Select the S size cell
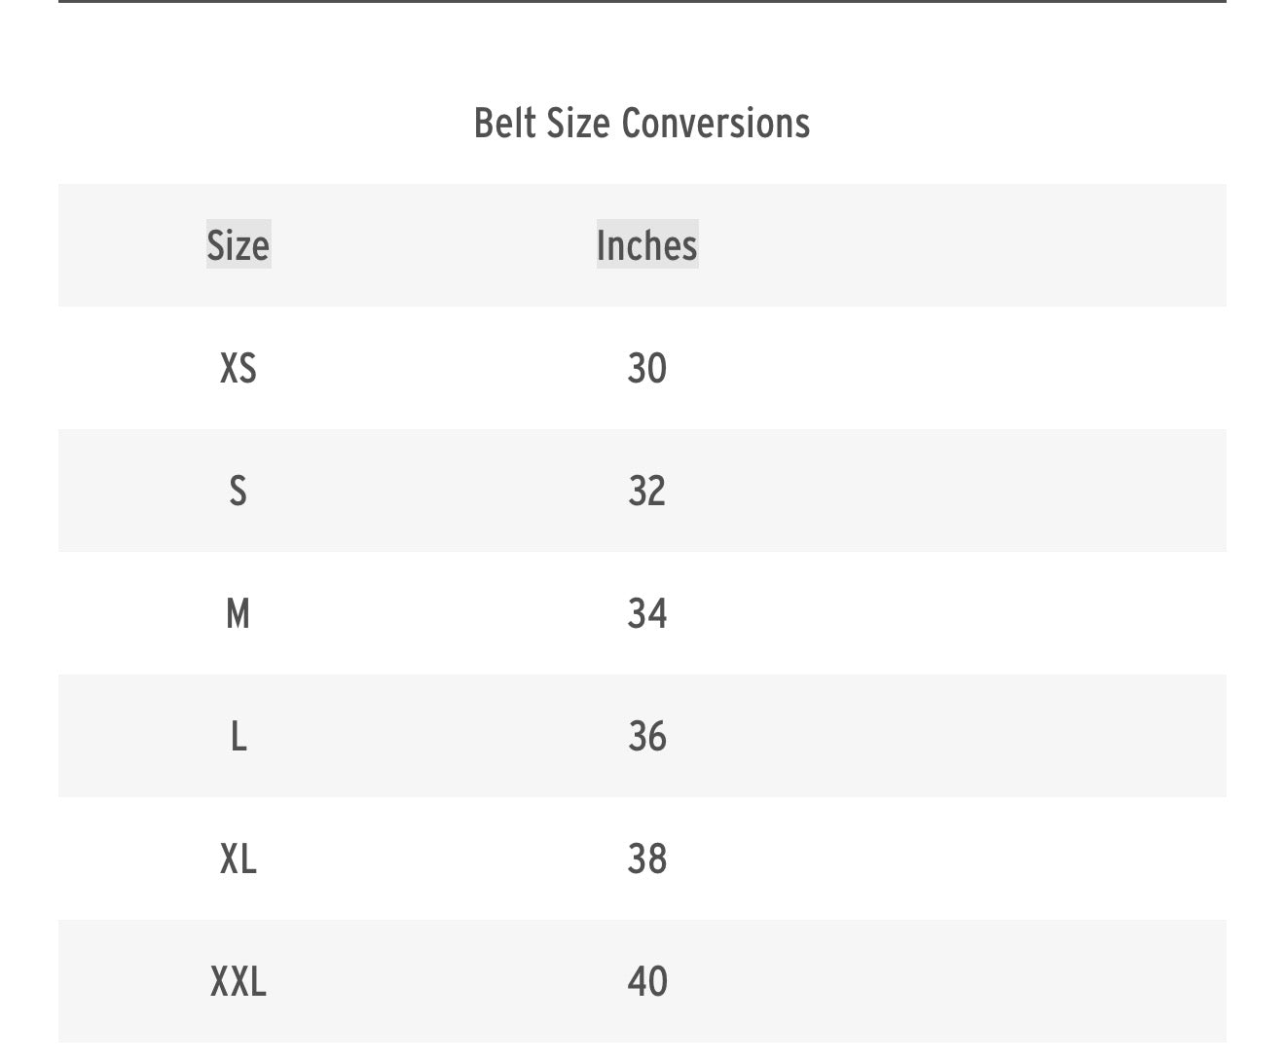The width and height of the screenshot is (1285, 1060). (239, 491)
